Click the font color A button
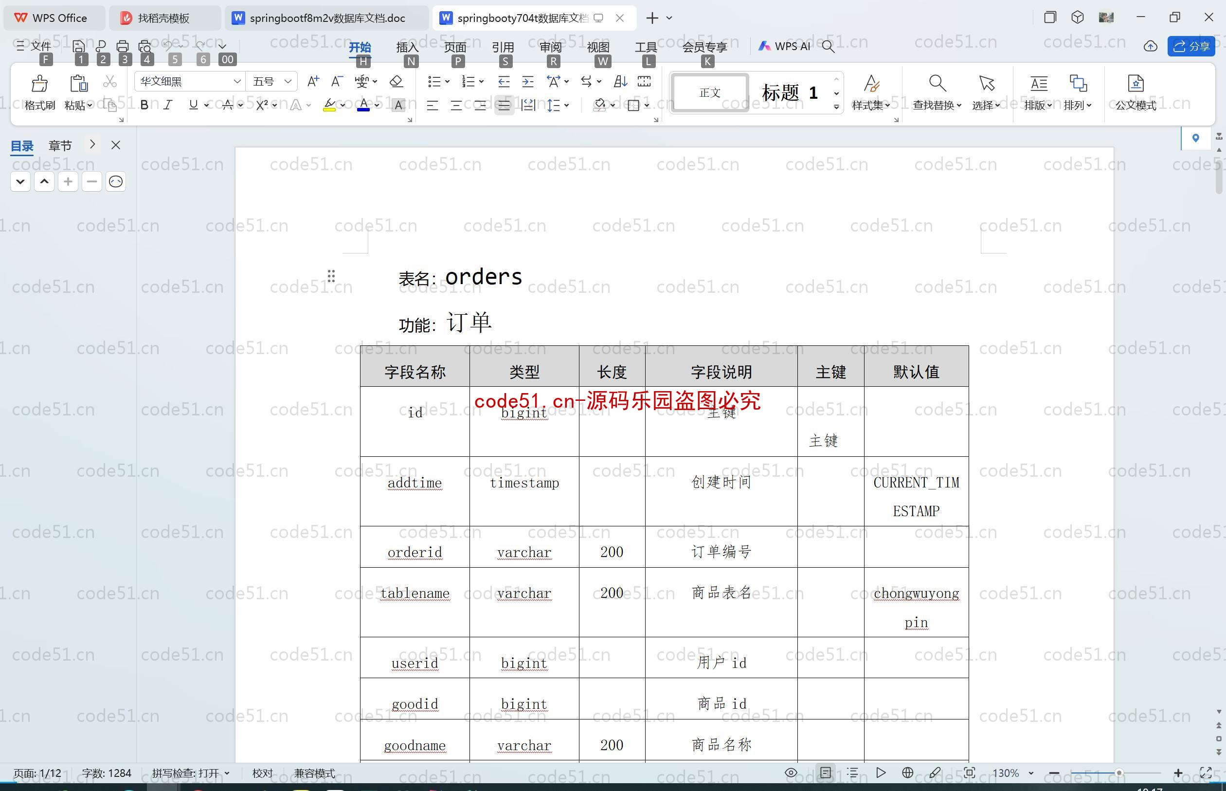Image resolution: width=1226 pixels, height=791 pixels. pos(363,105)
